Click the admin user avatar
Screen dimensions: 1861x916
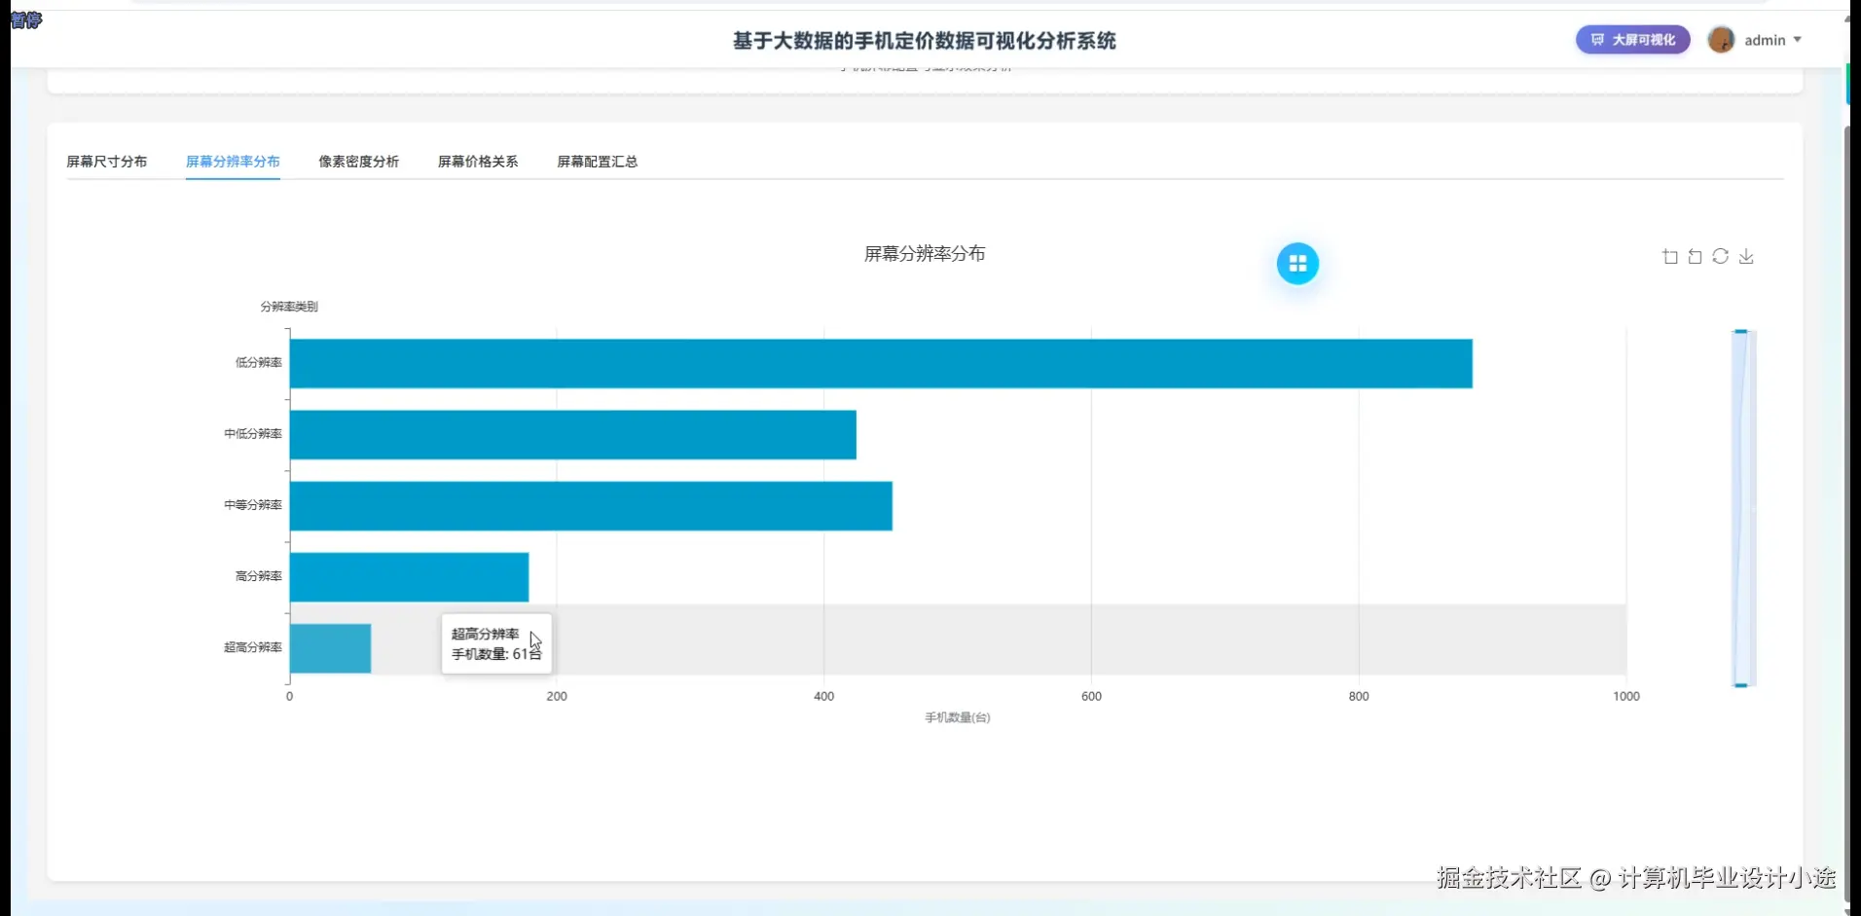[x=1721, y=40]
